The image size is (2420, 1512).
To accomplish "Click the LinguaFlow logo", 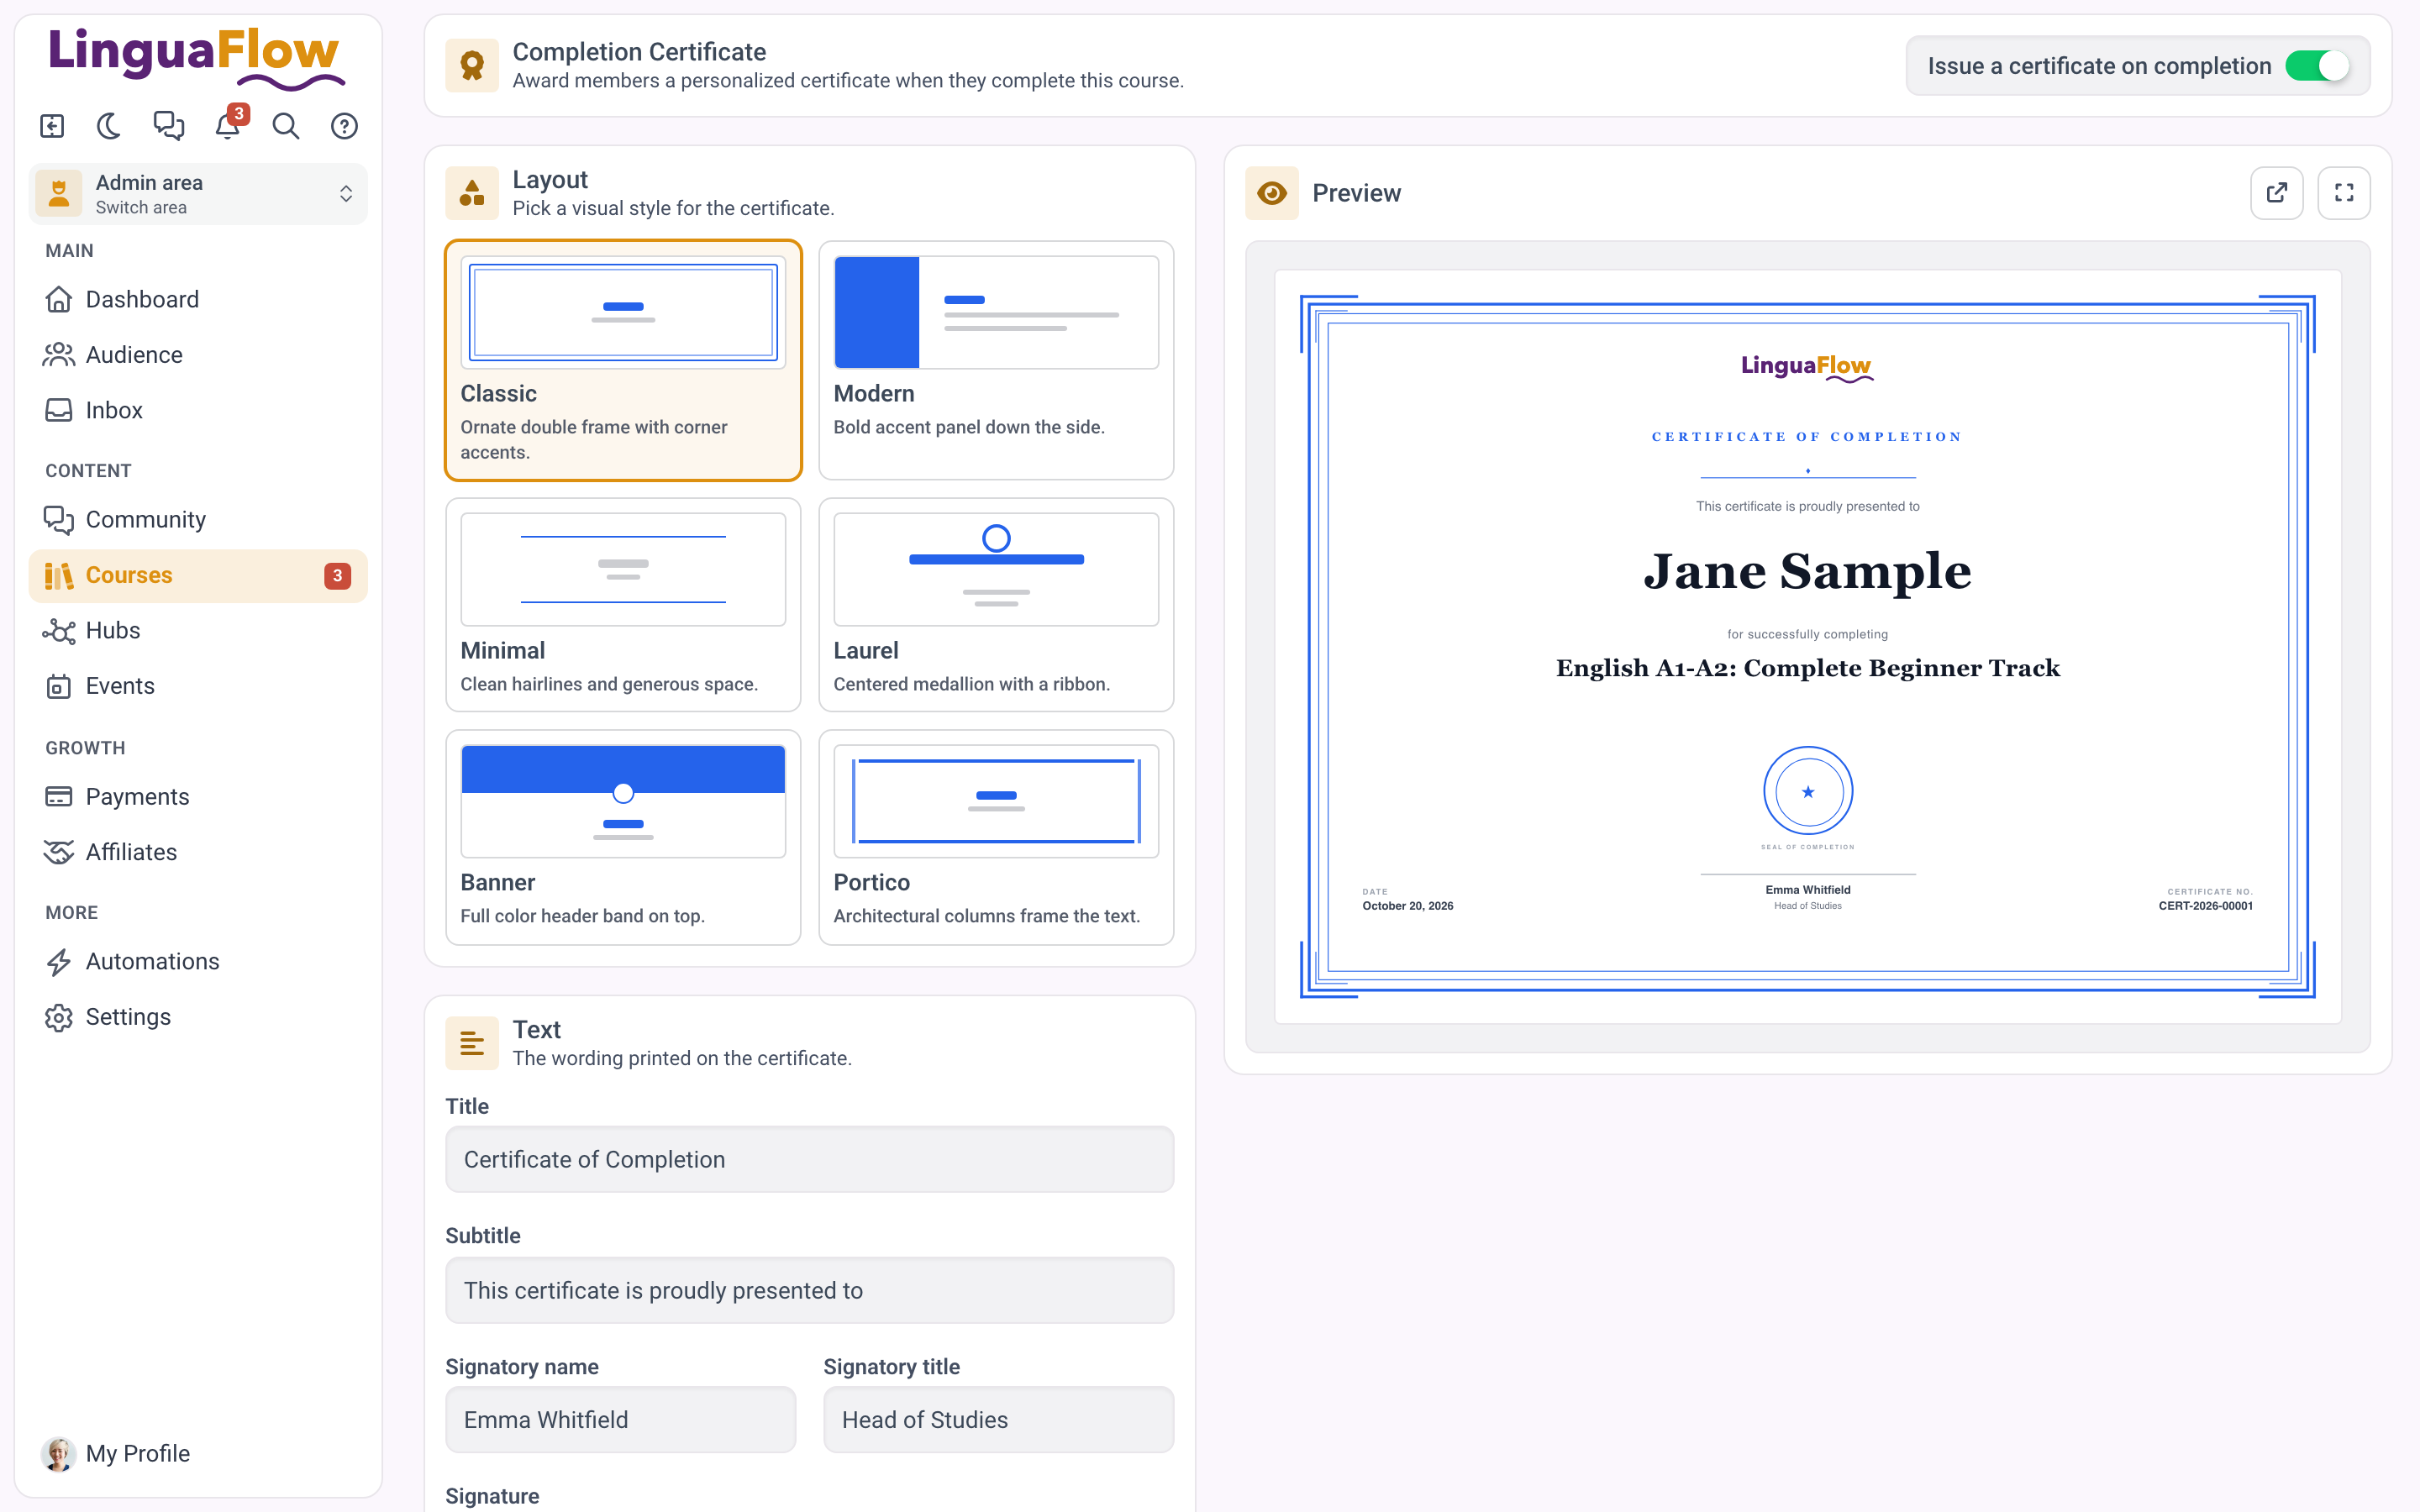I will coord(196,56).
